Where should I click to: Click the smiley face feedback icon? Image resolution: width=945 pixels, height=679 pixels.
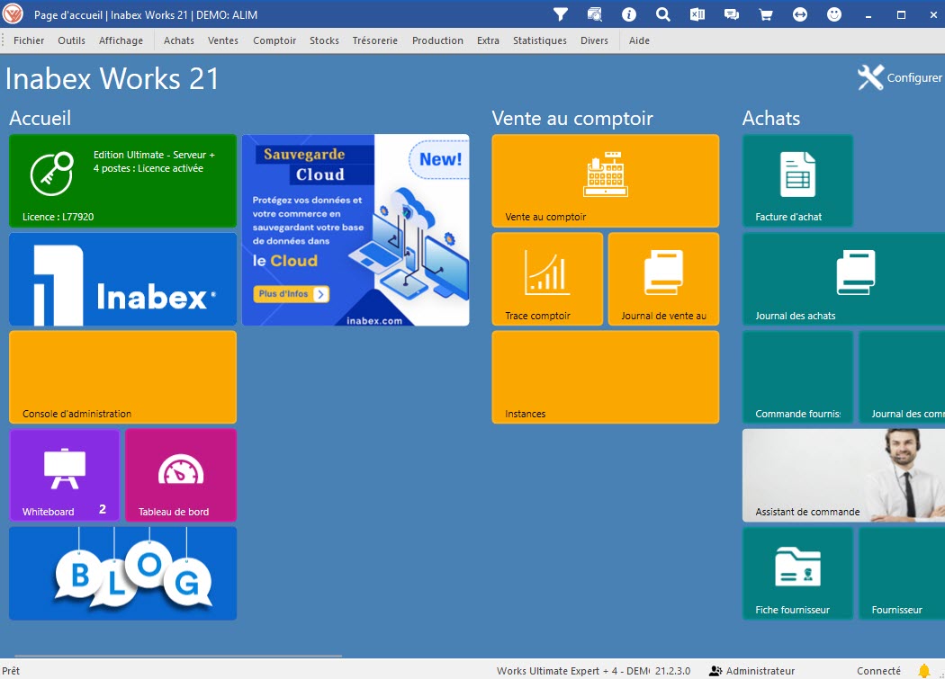click(x=834, y=14)
